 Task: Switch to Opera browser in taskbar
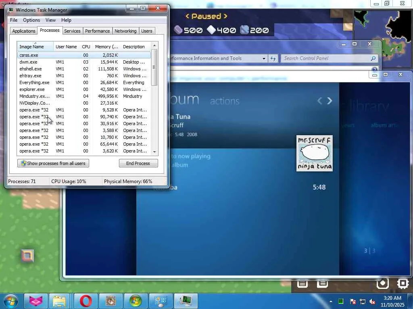point(86,301)
